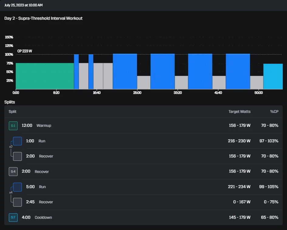The height and width of the screenshot is (230, 287).
Task: Click the %CP column header
Action: pos(274,112)
